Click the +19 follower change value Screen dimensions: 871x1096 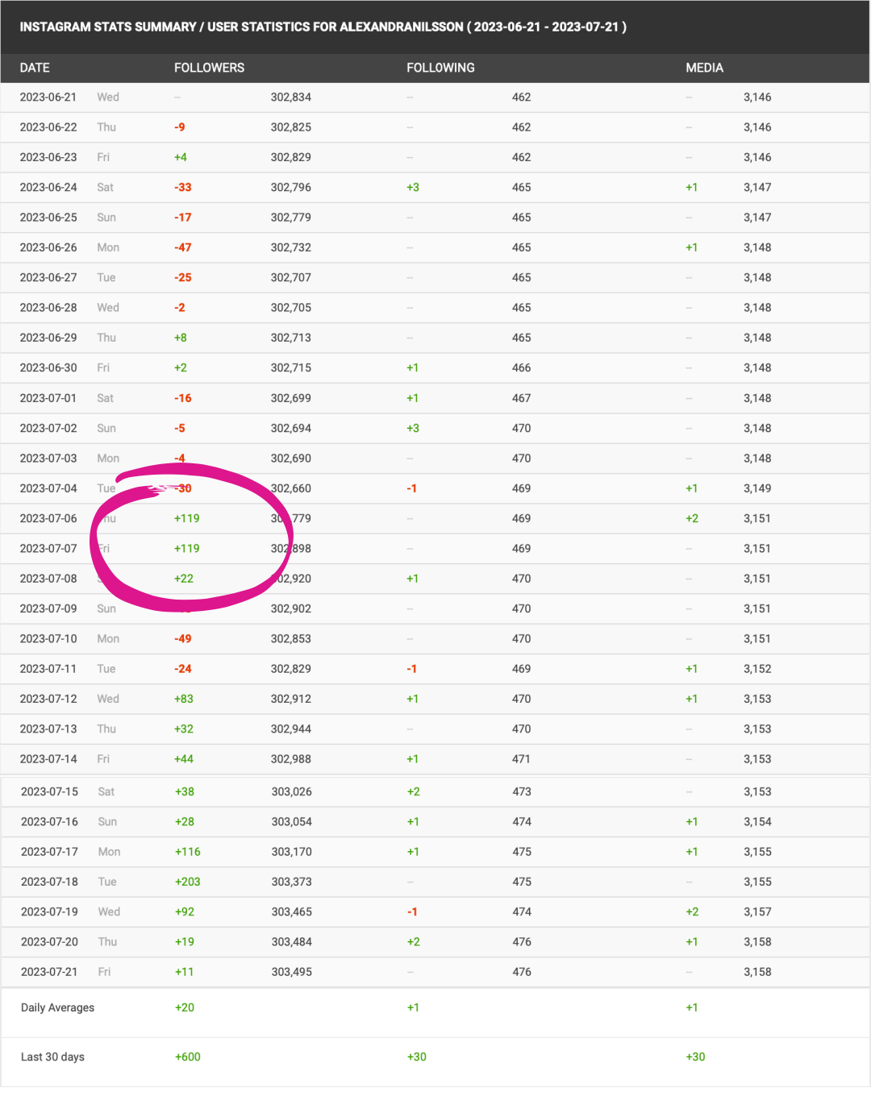click(185, 942)
